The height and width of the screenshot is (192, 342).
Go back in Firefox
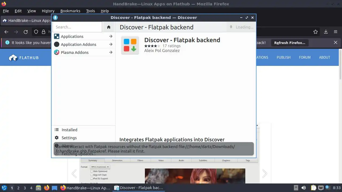6,32
